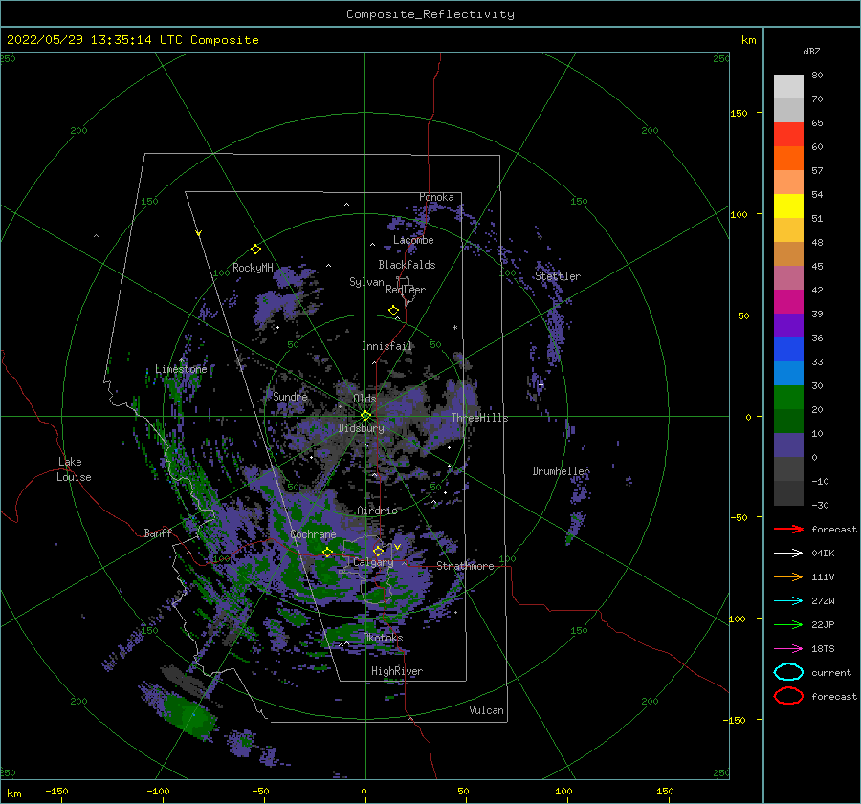Viewport: 861px width, 804px height.
Task: Click the 04DK legend label
Action: pos(823,554)
